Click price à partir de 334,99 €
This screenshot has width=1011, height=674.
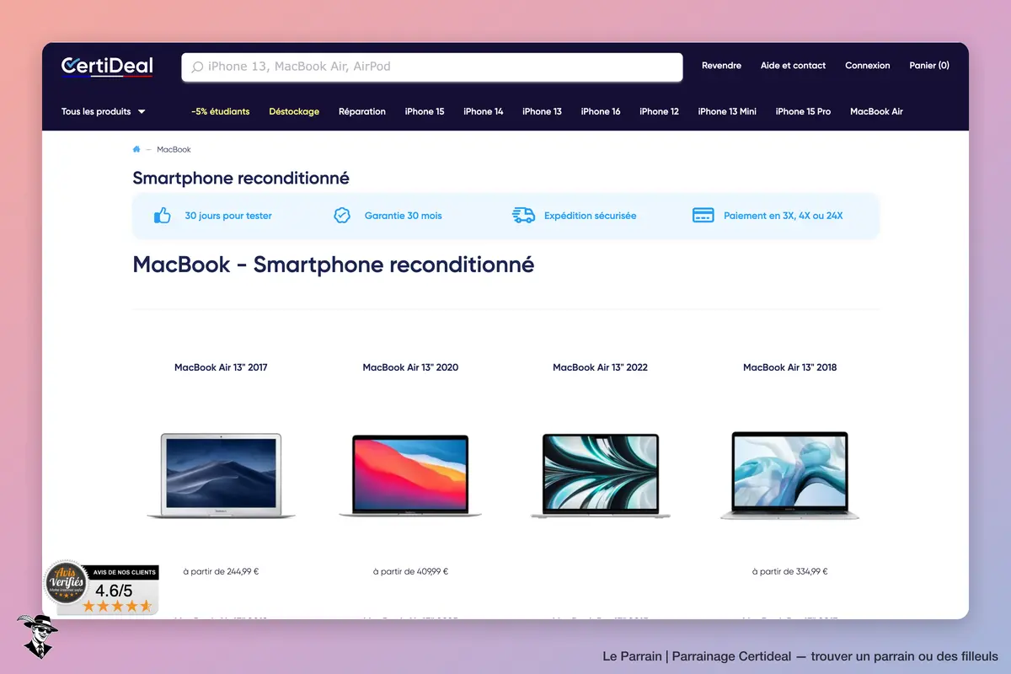(790, 571)
